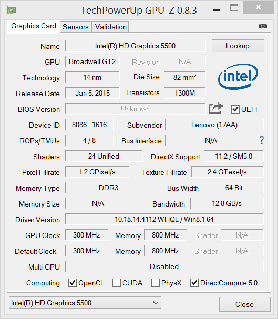The width and height of the screenshot is (278, 319).
Task: Enable the CUDA checkbox
Action: [117, 283]
